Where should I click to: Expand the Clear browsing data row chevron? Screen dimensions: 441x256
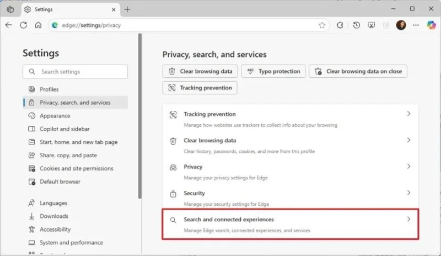point(408,140)
